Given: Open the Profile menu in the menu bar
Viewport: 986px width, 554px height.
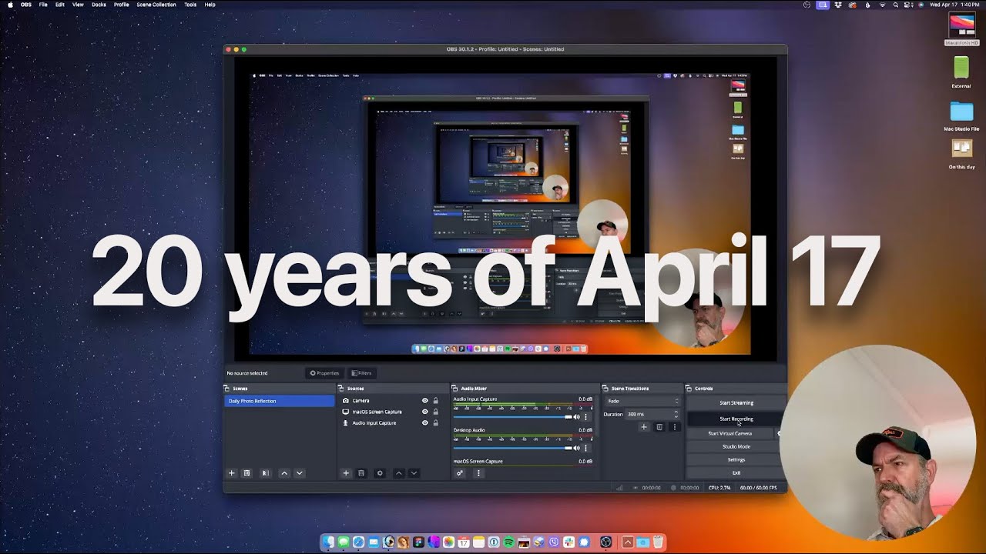Looking at the screenshot, I should (x=121, y=5).
